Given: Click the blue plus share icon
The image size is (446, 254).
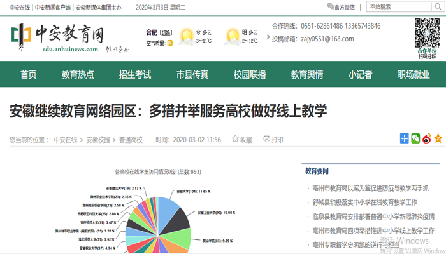Looking at the screenshot, I should pyautogui.click(x=404, y=138).
